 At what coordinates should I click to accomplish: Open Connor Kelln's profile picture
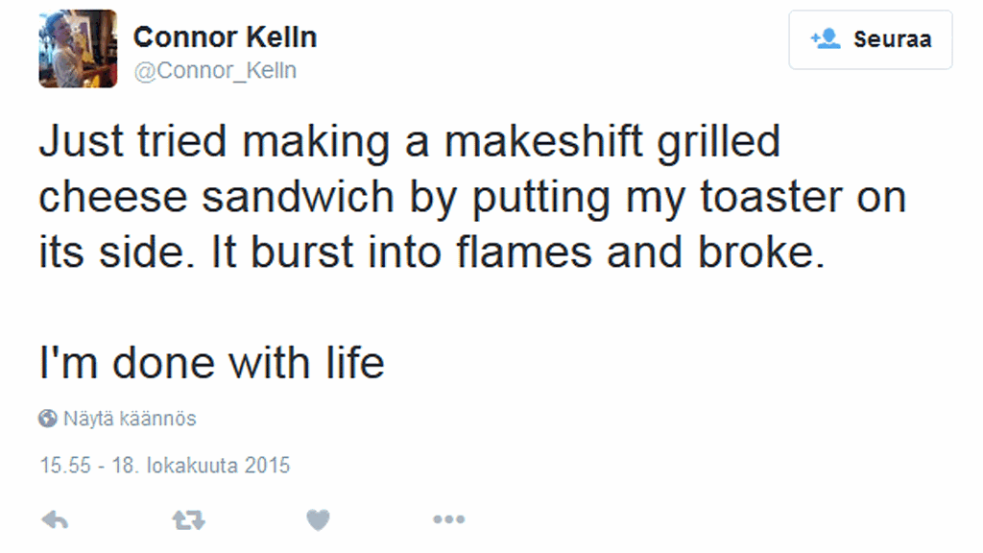pyautogui.click(x=78, y=49)
